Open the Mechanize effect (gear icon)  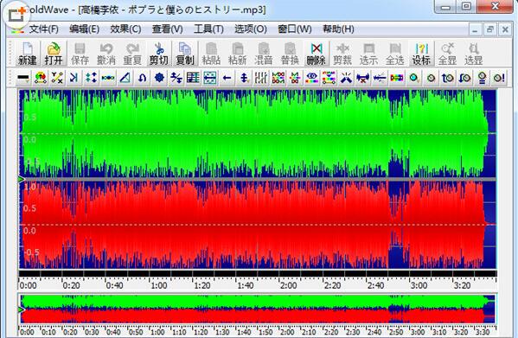tap(159, 78)
